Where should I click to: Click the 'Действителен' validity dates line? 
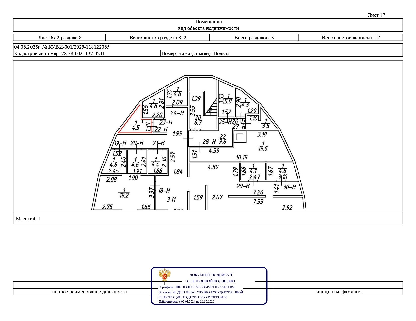coord(186,301)
